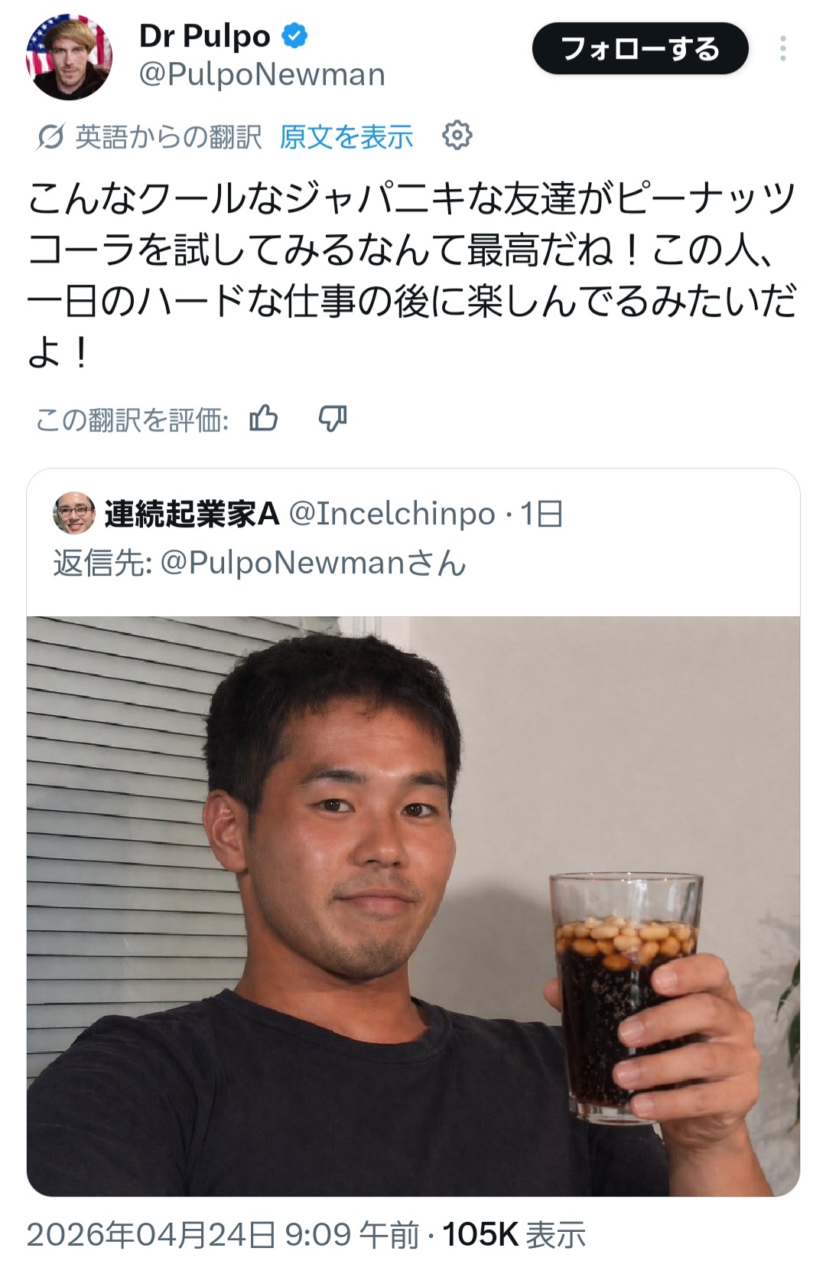This screenshot has height=1274, width=826.
Task: Tap the フォローする follow button
Action: click(640, 49)
